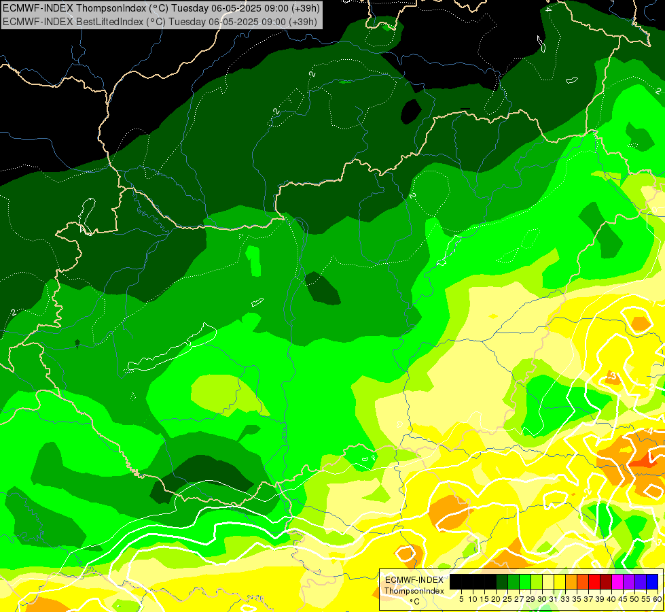Select the lime 29–30 legend swatch
This screenshot has height=612, width=665.
point(537,581)
